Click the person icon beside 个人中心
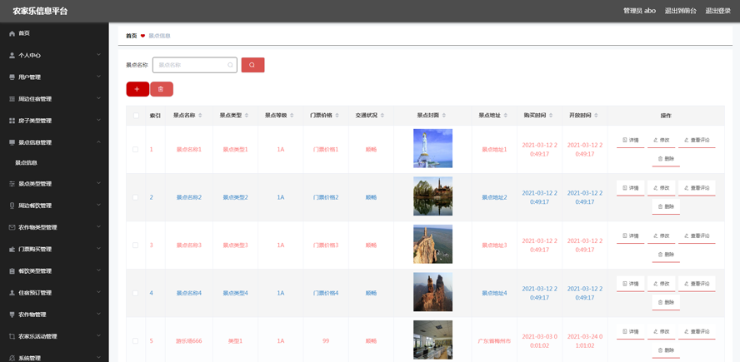The image size is (740, 362). coord(12,55)
